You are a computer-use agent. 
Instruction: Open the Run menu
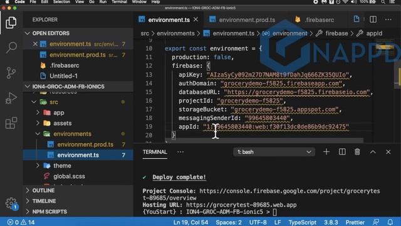tap(103, 2)
